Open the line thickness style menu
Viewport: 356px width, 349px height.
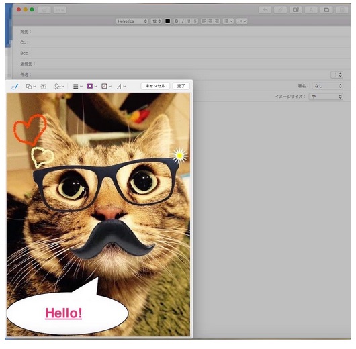click(78, 87)
